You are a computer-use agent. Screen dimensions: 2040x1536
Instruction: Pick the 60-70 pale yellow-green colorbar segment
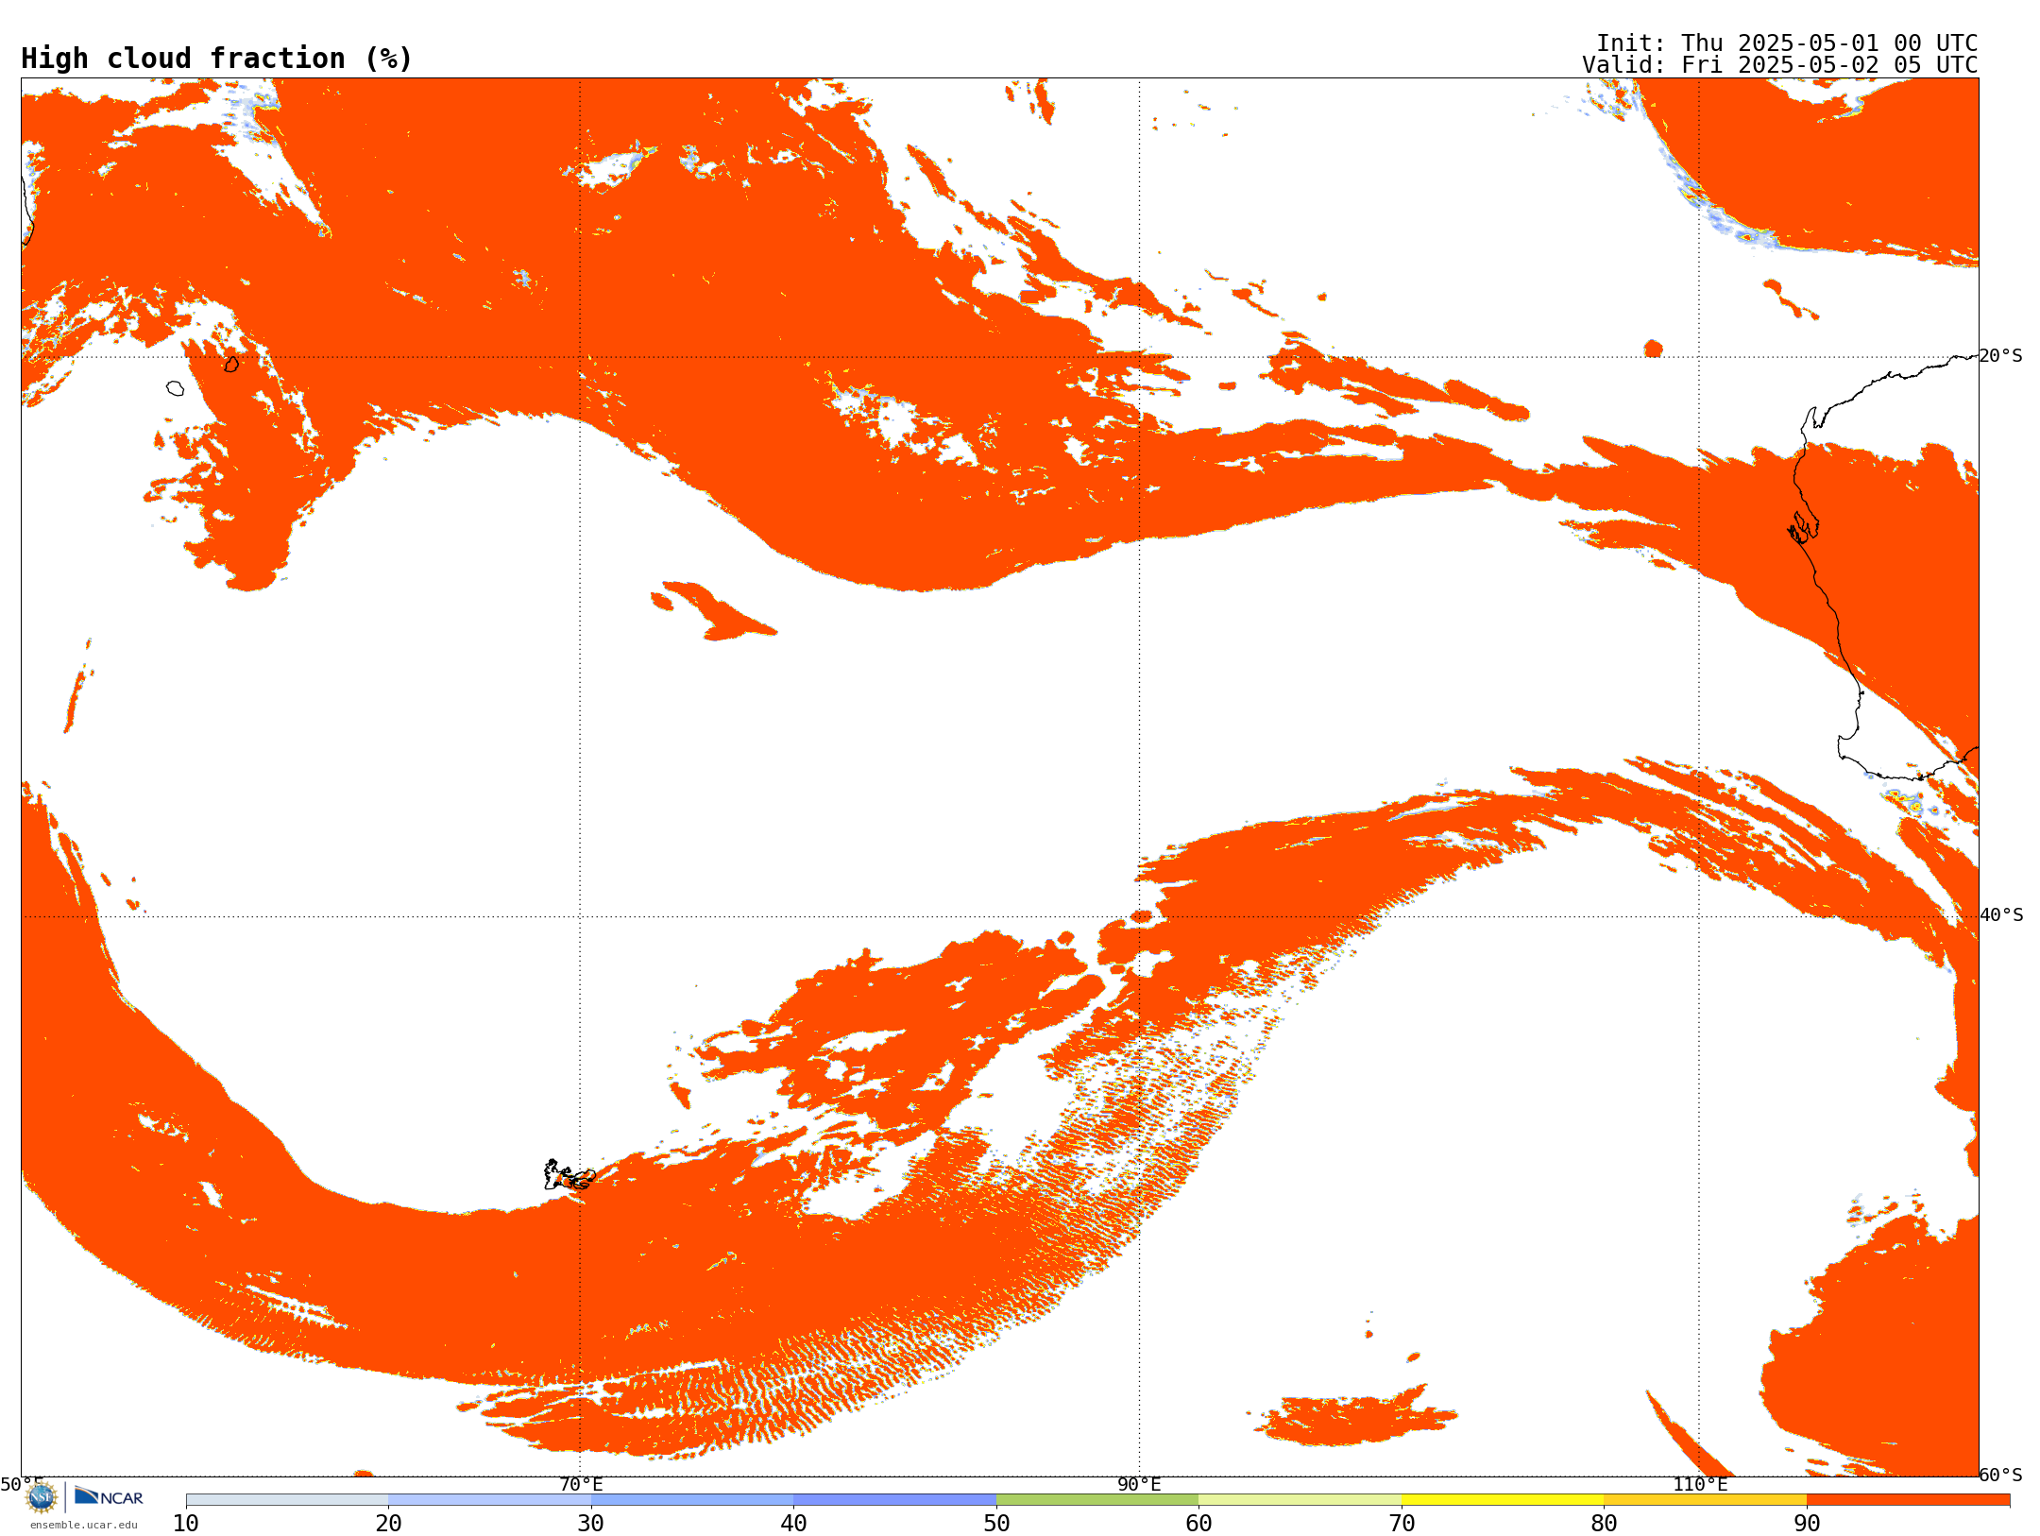(x=1300, y=1500)
